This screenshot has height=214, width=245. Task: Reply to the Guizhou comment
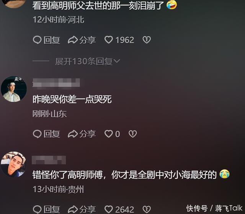coord(46,209)
